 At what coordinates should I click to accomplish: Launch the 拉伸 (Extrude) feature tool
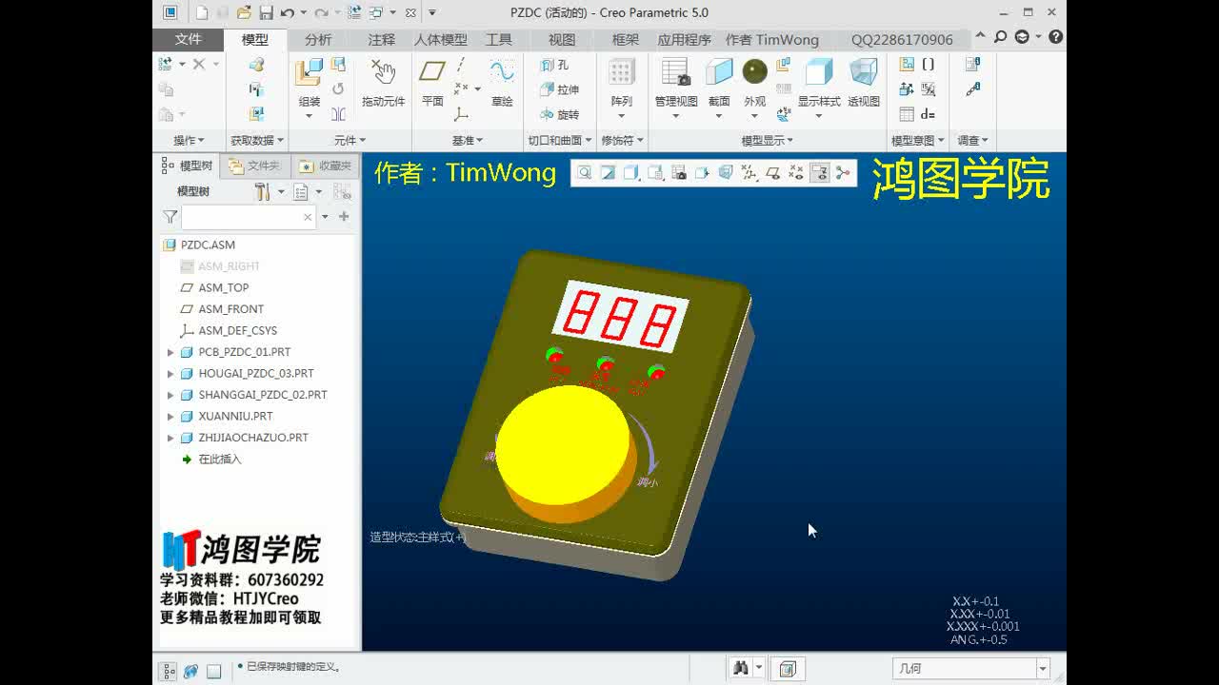click(561, 89)
